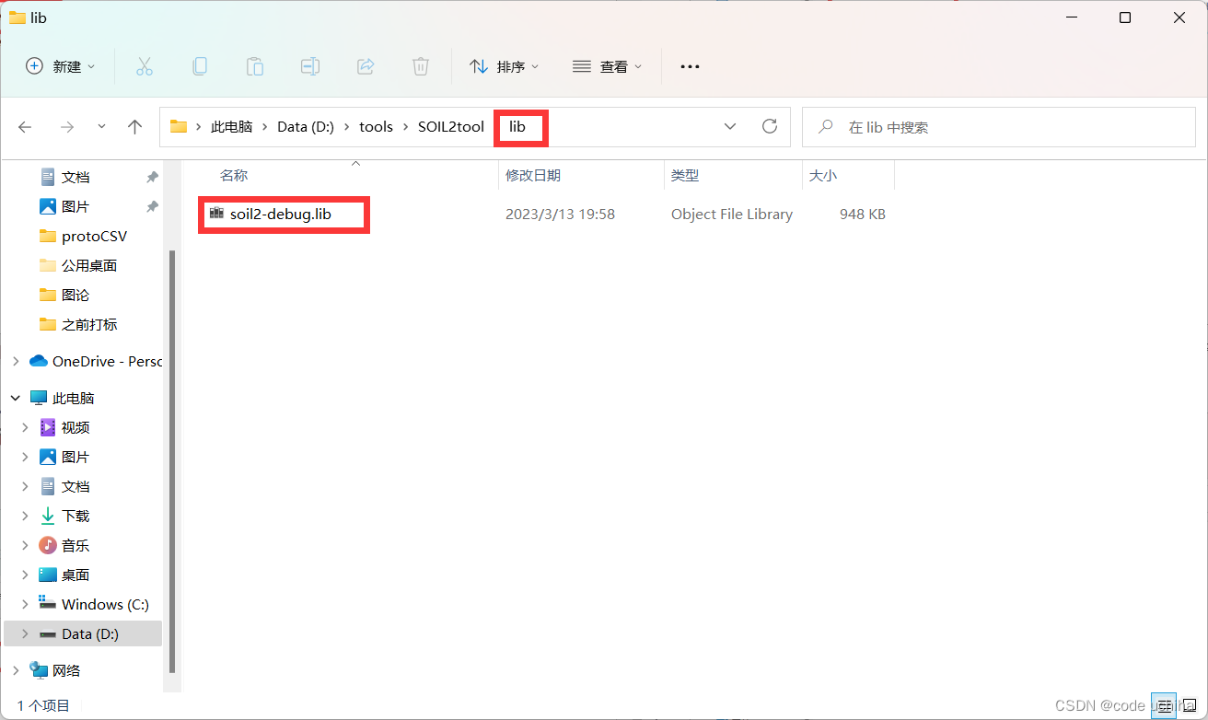Click the details view icon in status bar
Image resolution: width=1208 pixels, height=720 pixels.
[x=1165, y=705]
